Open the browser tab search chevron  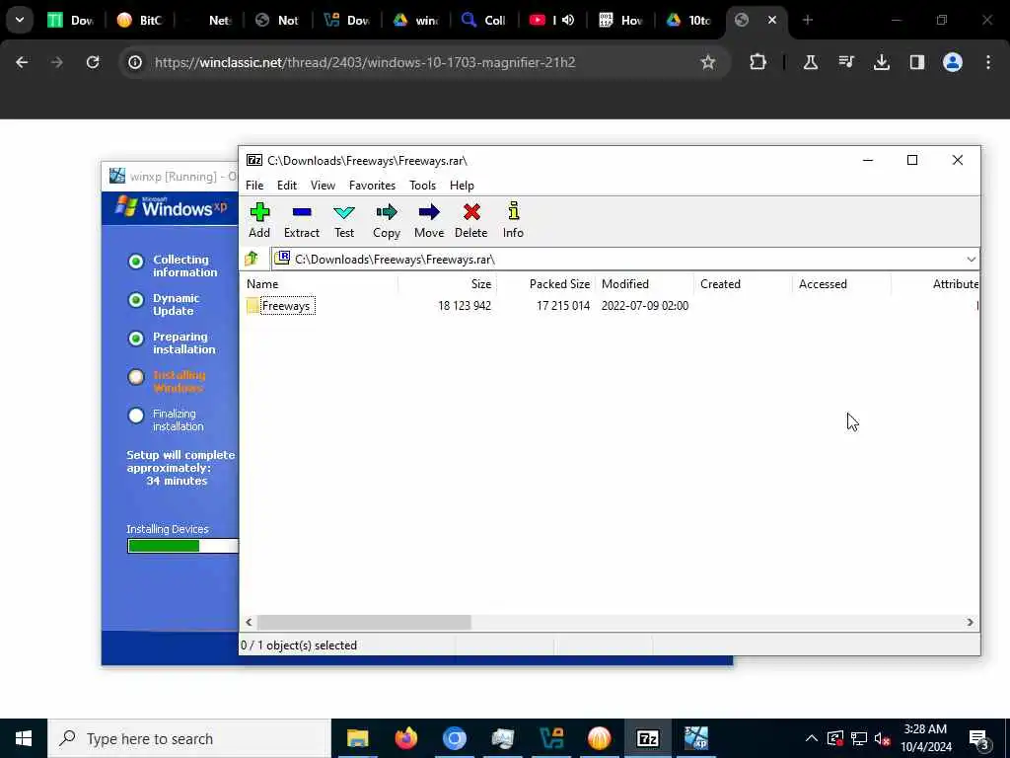(x=20, y=20)
